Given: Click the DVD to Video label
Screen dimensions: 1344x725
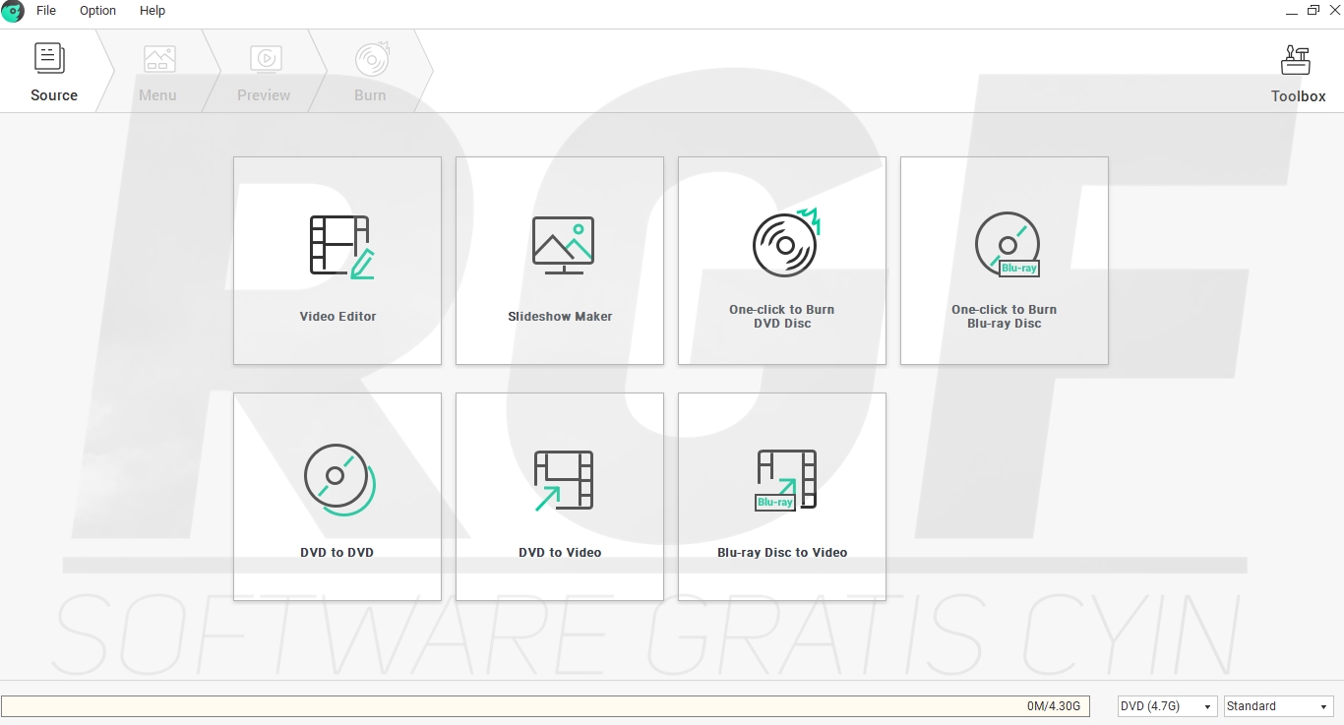Looking at the screenshot, I should point(560,553).
